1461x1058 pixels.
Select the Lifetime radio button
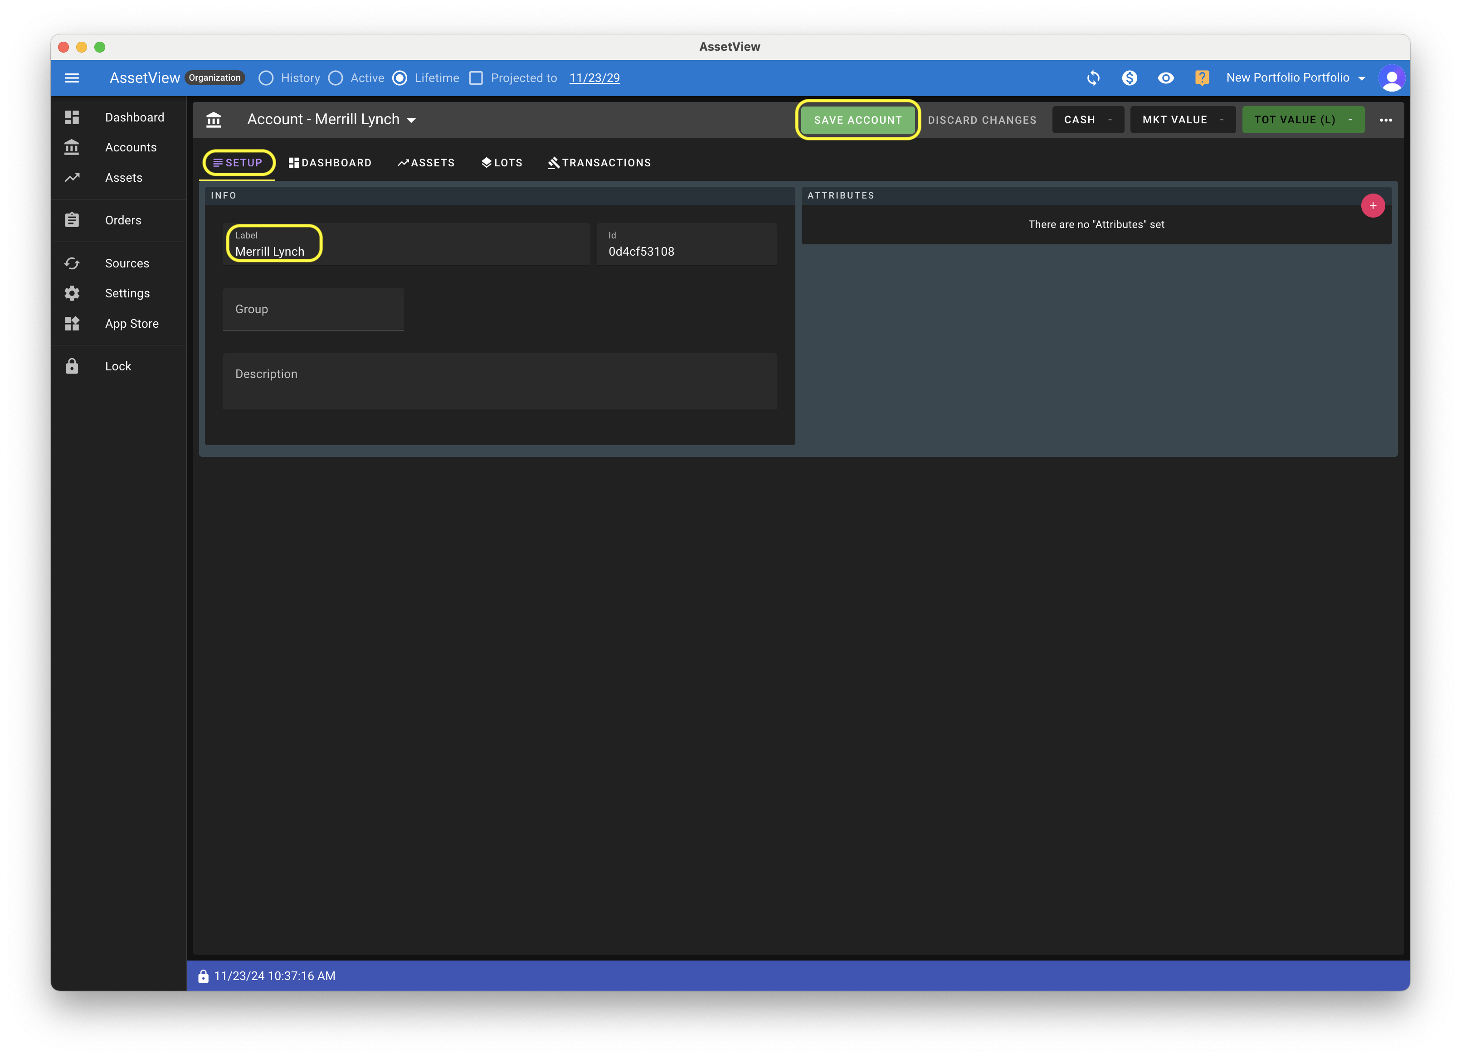click(400, 78)
